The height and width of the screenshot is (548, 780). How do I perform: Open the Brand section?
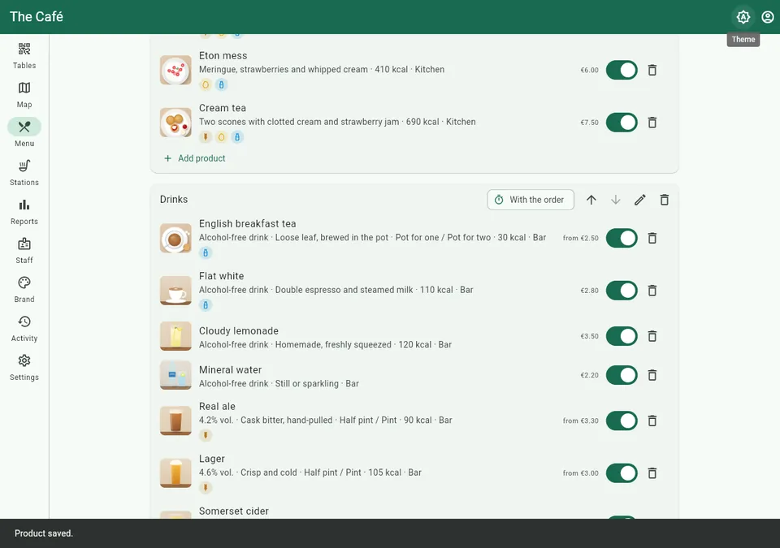(24, 289)
